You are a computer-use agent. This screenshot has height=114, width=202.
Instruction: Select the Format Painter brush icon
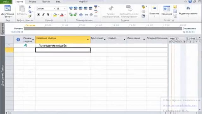click(x=30, y=16)
